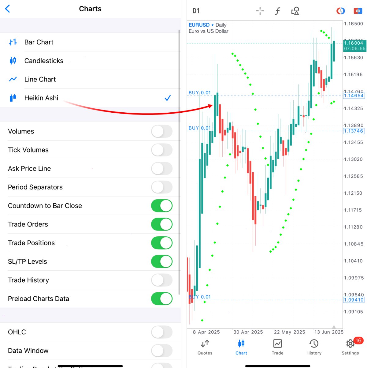Click the Charts settings list scrollbar

coord(179,162)
